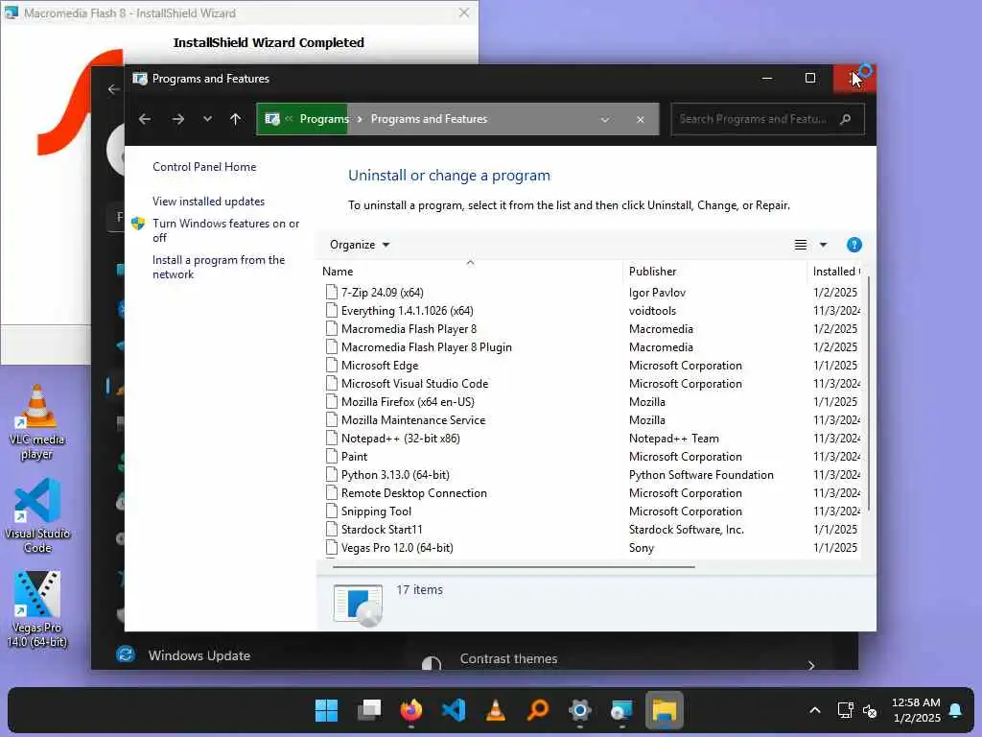Image resolution: width=982 pixels, height=737 pixels.
Task: Open recent locations chevron beside forward arrow
Action: click(207, 119)
